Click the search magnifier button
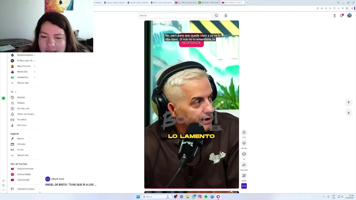Viewport: 356px width, 200px height. (x=216, y=16)
